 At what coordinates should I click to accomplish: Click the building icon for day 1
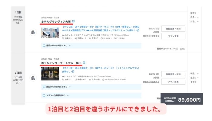click(x=33, y=32)
